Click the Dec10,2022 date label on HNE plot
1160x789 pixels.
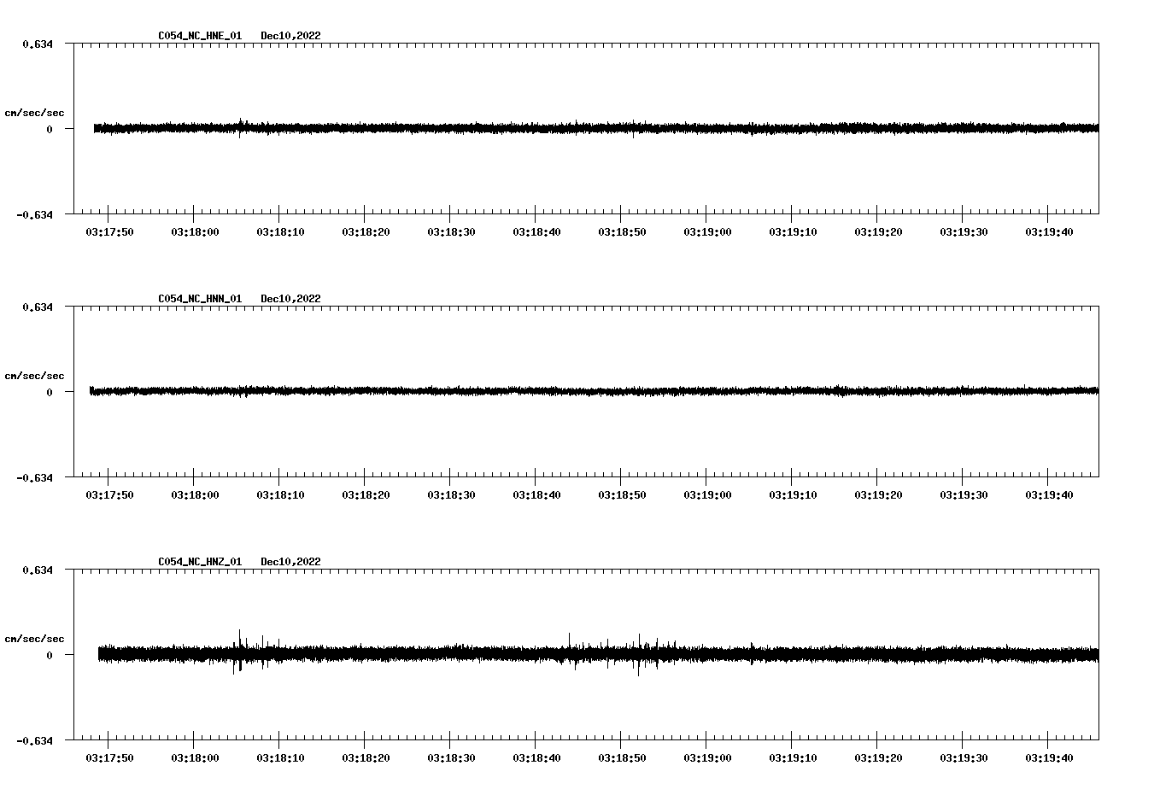coord(291,36)
